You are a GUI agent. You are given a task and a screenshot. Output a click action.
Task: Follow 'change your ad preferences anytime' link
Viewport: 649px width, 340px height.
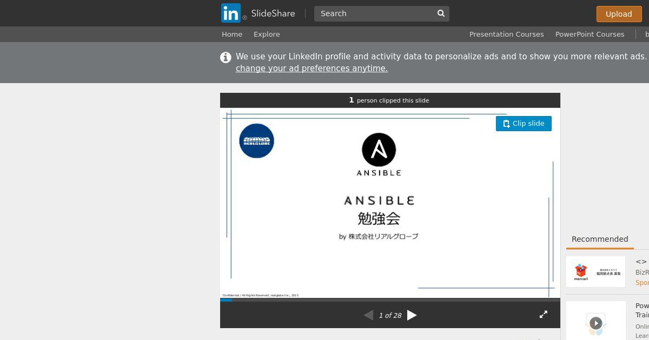click(312, 69)
